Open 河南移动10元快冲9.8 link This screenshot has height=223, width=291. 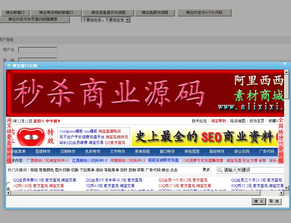[128, 161]
